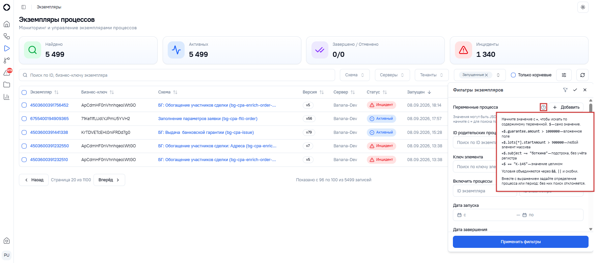This screenshot has height=263, width=597.
Task: Click help icon beside process variables
Action: (x=543, y=107)
